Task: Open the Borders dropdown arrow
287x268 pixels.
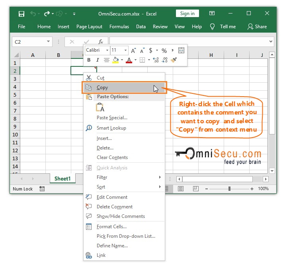Action: pyautogui.click(x=149, y=60)
